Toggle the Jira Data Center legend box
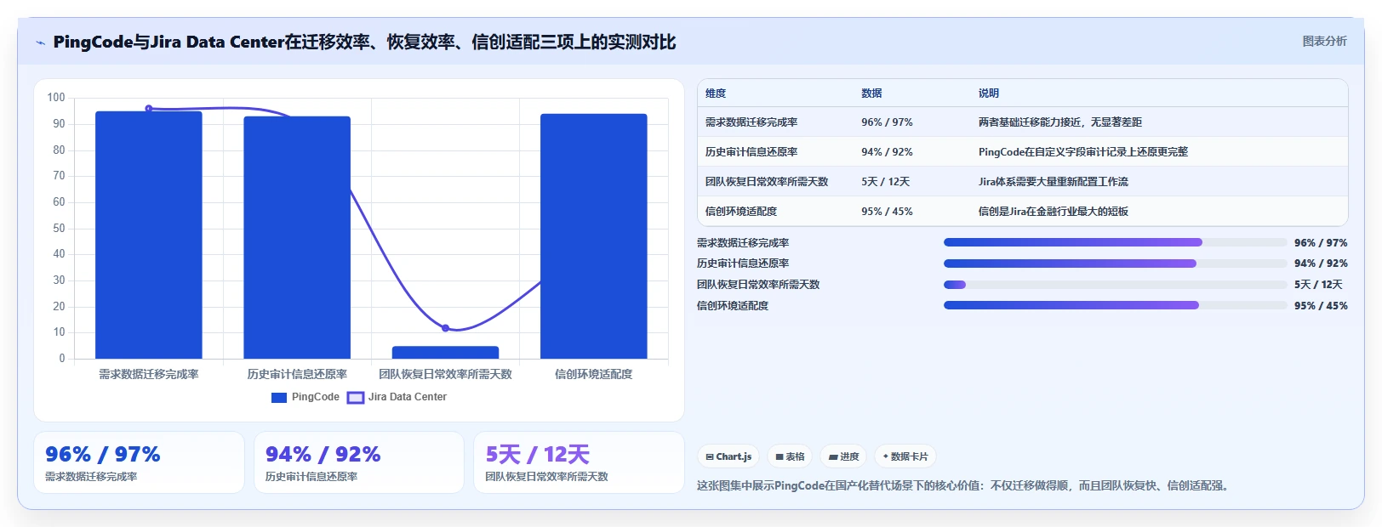Viewport: 1382px width, 527px height. click(x=356, y=398)
